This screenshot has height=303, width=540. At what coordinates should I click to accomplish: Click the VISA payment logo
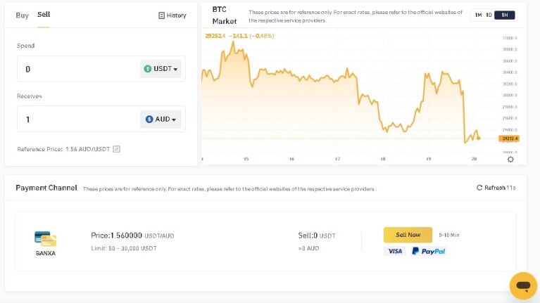coord(395,251)
